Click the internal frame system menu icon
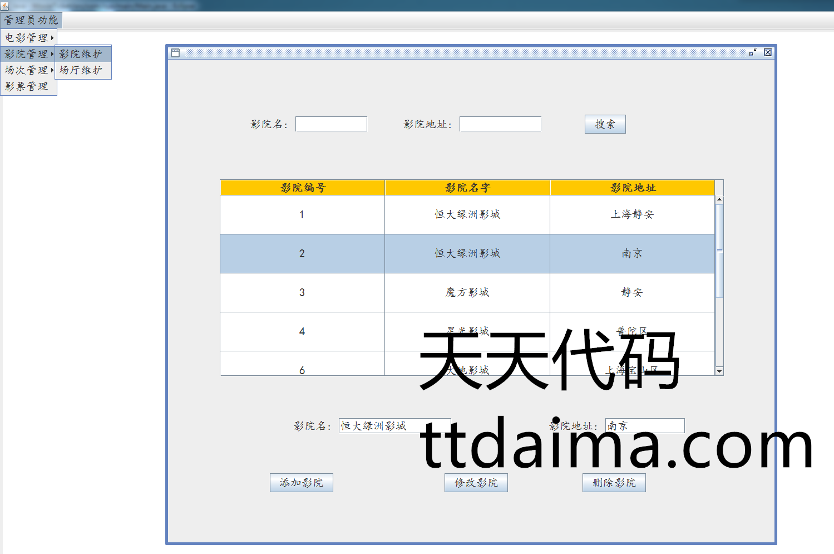The image size is (834, 554). pyautogui.click(x=175, y=53)
